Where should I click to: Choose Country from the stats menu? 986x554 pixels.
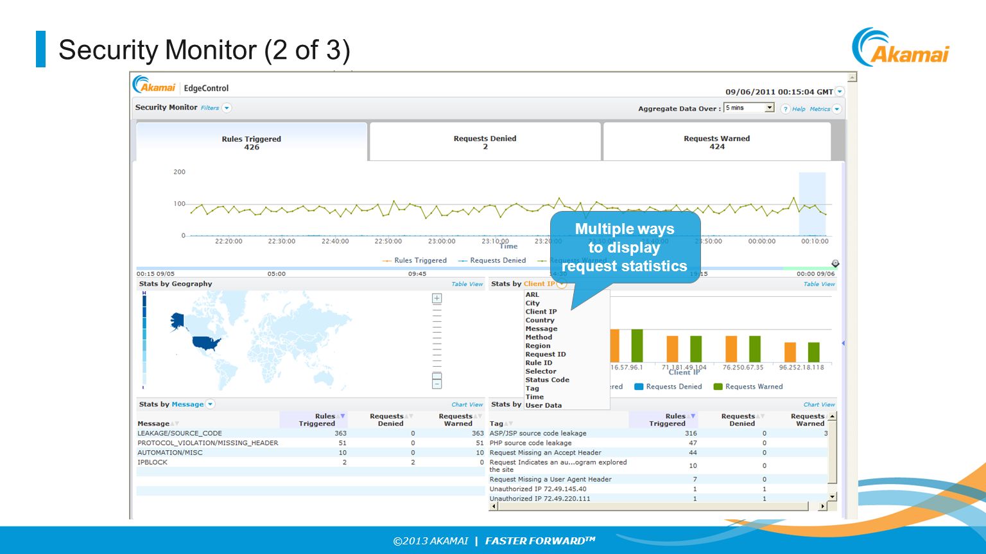point(540,320)
